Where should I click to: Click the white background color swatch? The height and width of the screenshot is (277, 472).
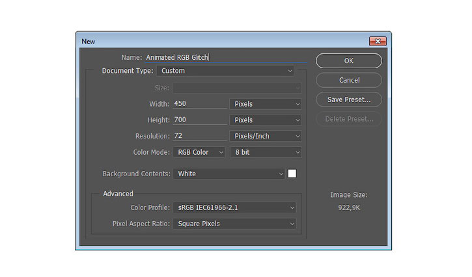coord(292,174)
